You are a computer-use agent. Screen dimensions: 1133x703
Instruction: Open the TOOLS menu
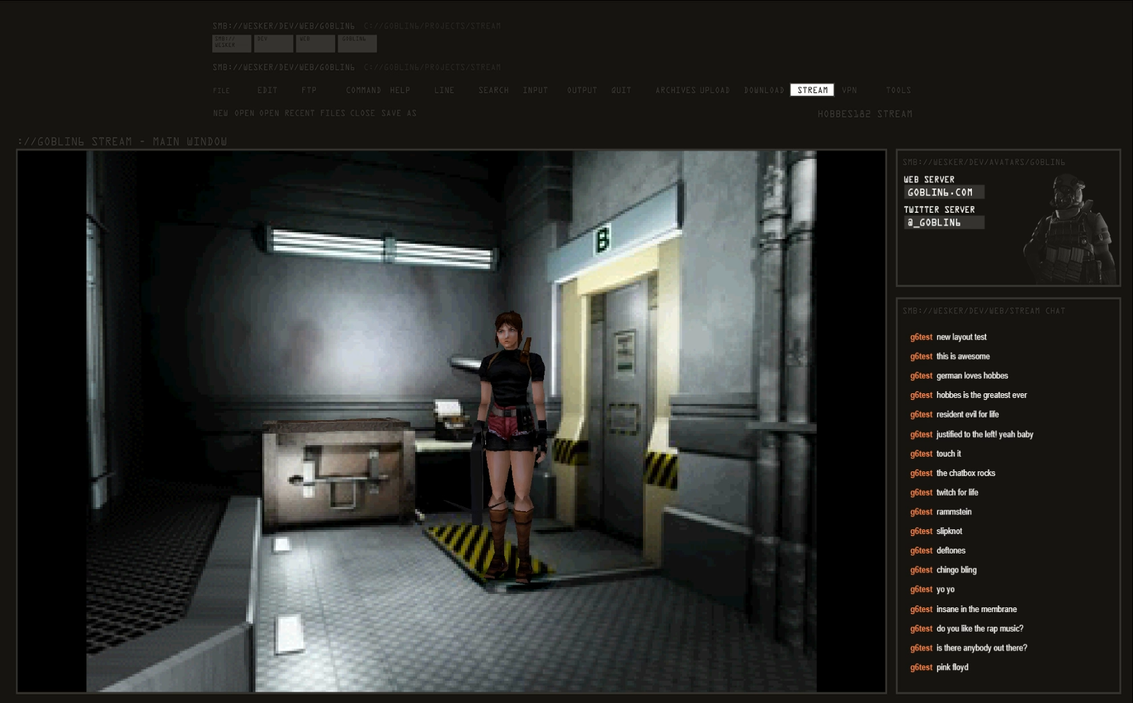click(x=898, y=90)
